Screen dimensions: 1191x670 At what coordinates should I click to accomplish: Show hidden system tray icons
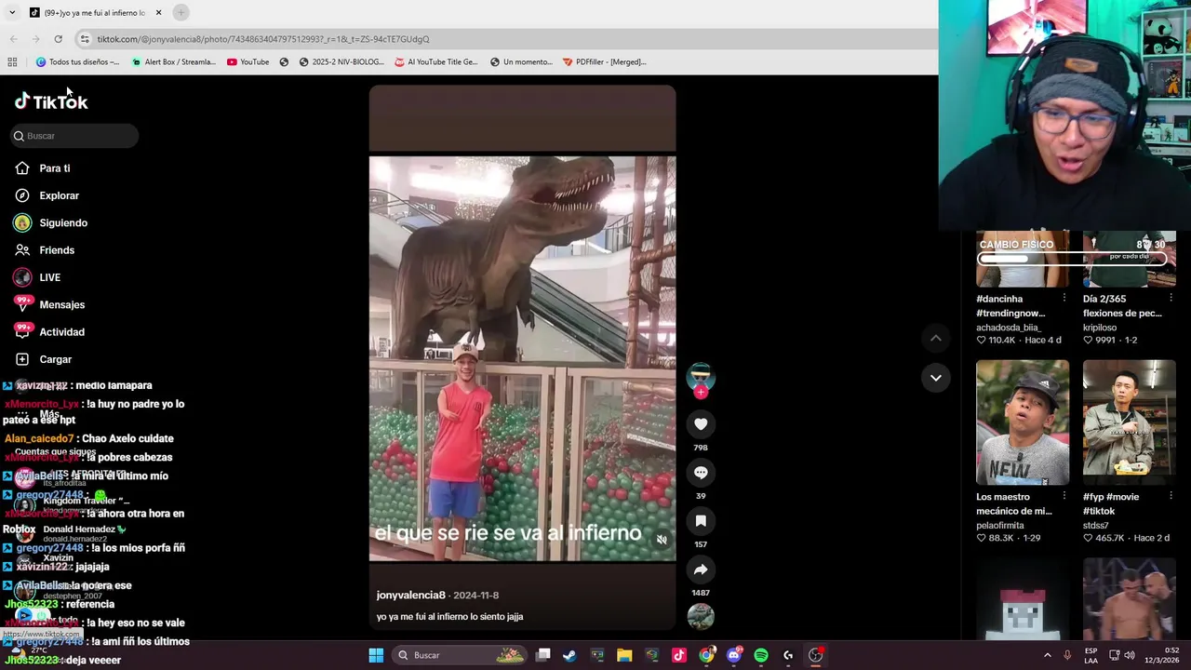1047,655
